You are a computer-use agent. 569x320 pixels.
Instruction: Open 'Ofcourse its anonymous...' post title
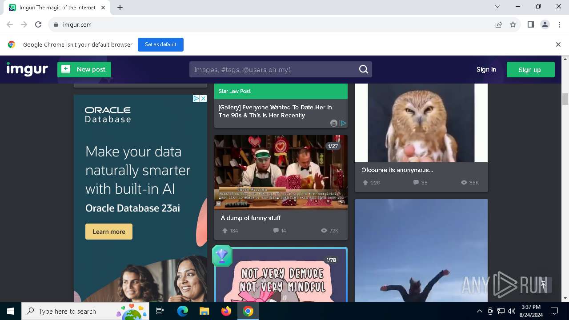point(397,170)
